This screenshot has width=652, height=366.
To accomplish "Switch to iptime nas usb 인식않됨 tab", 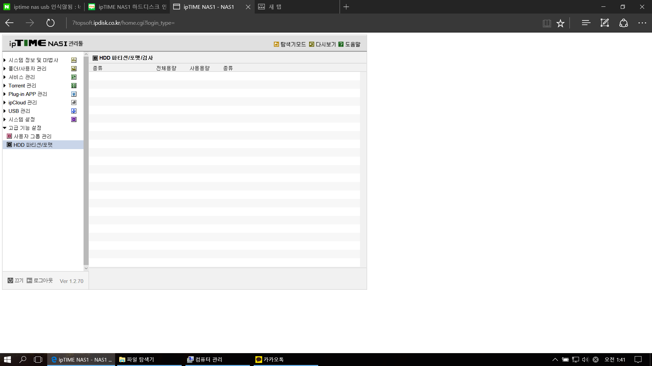I will 42,7.
